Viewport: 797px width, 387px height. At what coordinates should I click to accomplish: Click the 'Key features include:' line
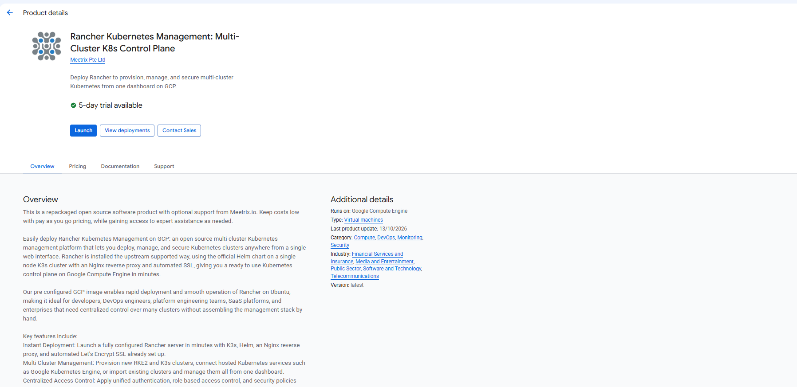50,336
